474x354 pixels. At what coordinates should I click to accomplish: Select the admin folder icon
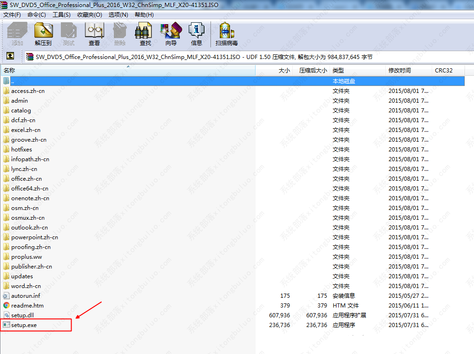click(x=7, y=100)
